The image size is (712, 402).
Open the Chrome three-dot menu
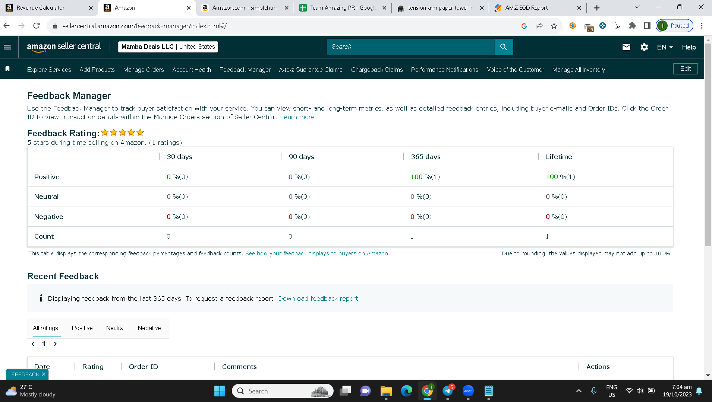pyautogui.click(x=702, y=26)
